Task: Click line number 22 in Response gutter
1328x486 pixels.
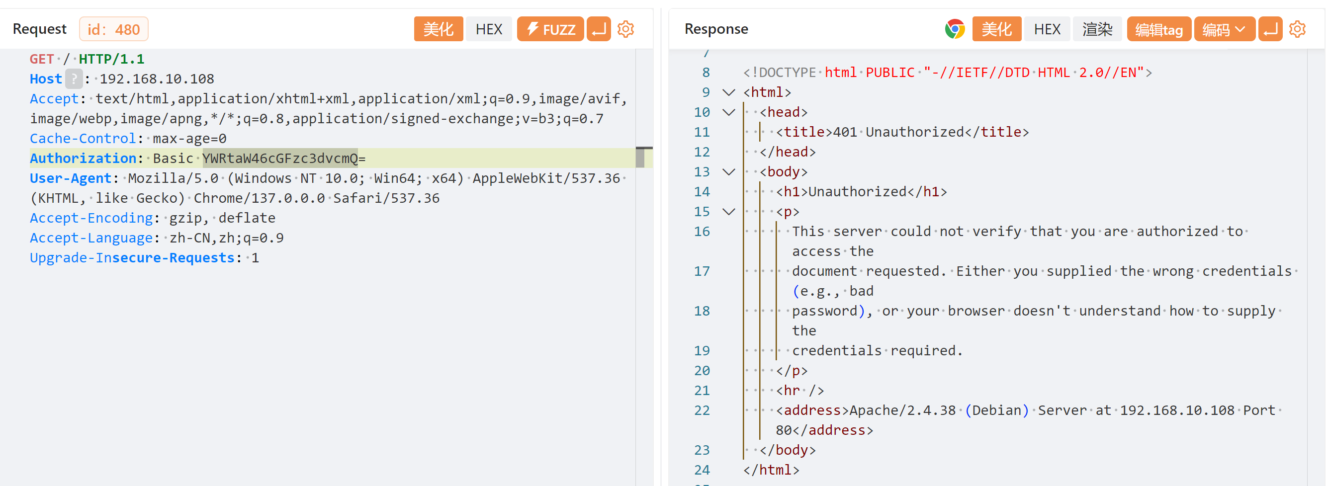Action: pos(702,411)
